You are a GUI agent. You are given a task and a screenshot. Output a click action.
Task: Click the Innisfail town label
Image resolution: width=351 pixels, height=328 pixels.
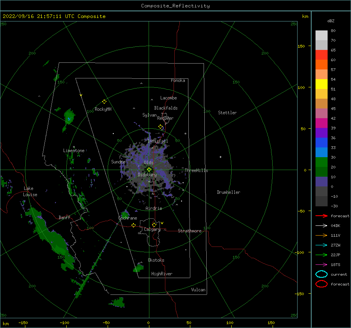point(158,141)
